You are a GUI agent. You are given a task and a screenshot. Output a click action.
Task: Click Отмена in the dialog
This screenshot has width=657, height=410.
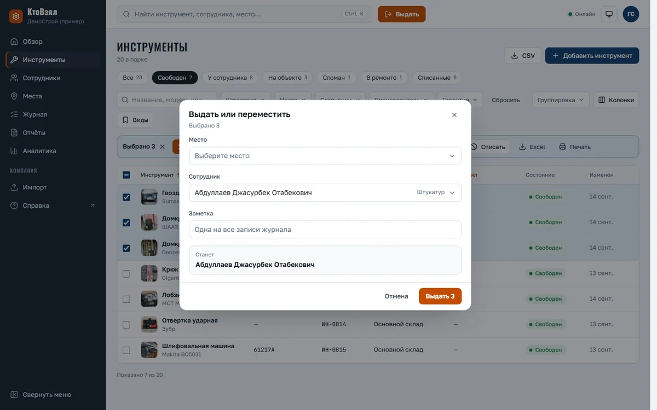point(396,296)
